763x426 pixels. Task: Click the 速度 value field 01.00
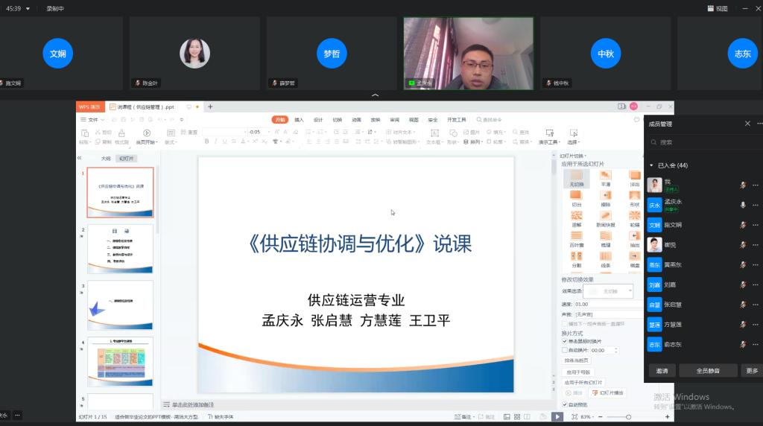[x=608, y=304]
